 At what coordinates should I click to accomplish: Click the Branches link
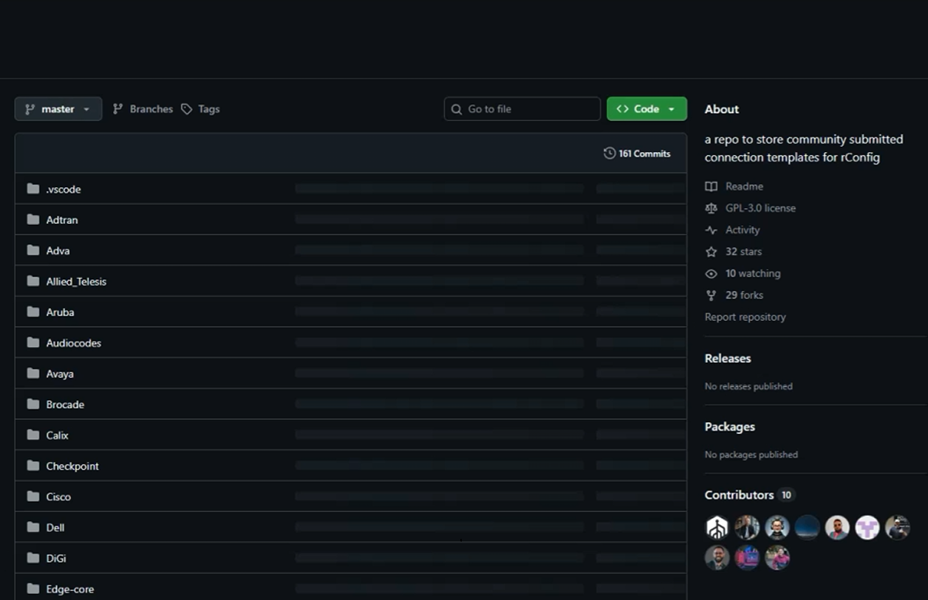click(143, 109)
